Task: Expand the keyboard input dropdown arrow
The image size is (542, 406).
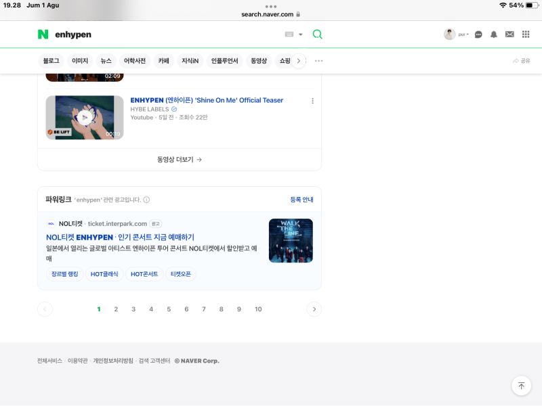Action: point(301,35)
